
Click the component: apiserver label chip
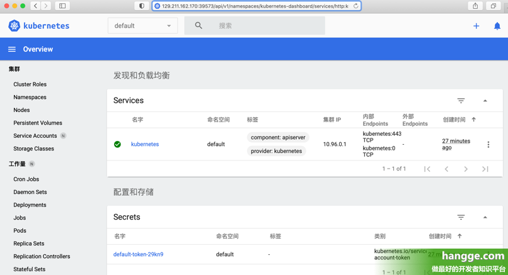tap(278, 137)
